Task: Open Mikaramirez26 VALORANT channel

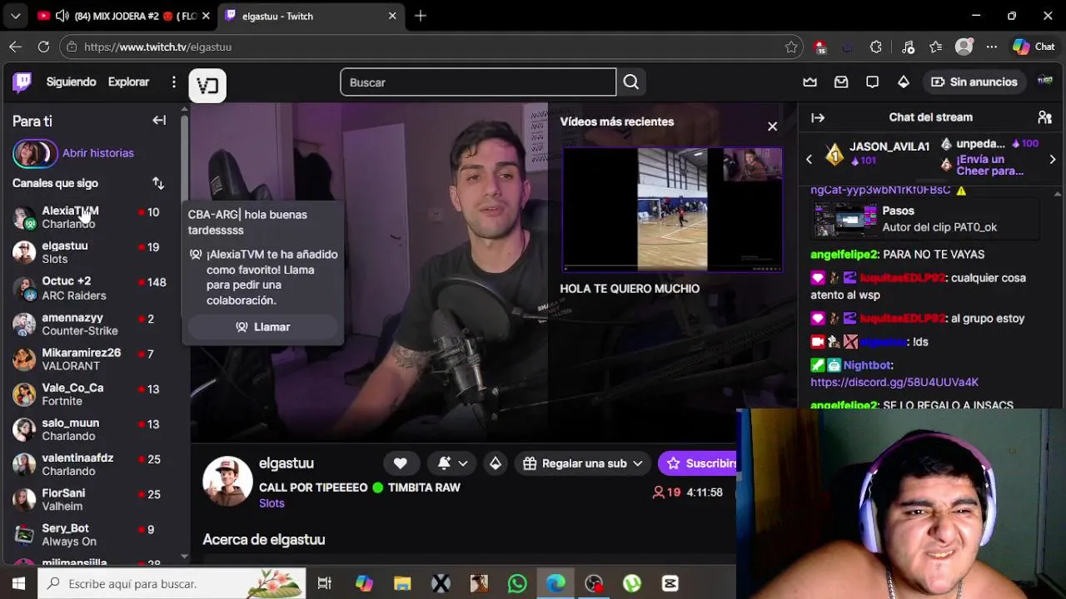Action: point(90,359)
